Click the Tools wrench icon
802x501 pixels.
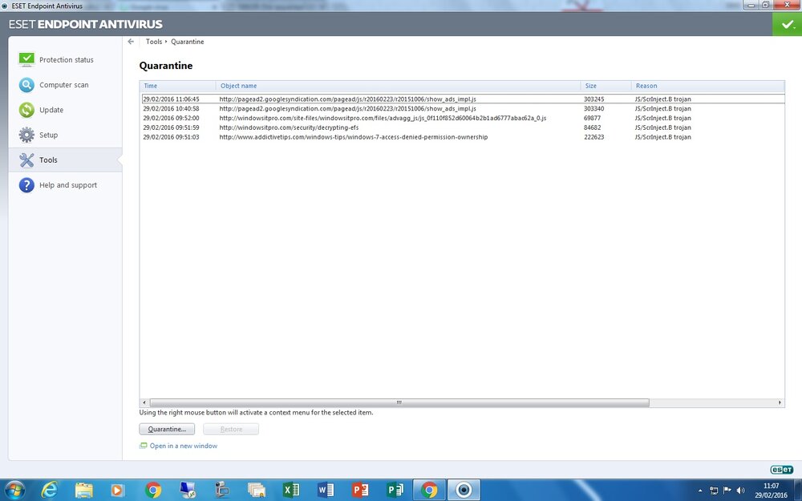click(x=26, y=160)
